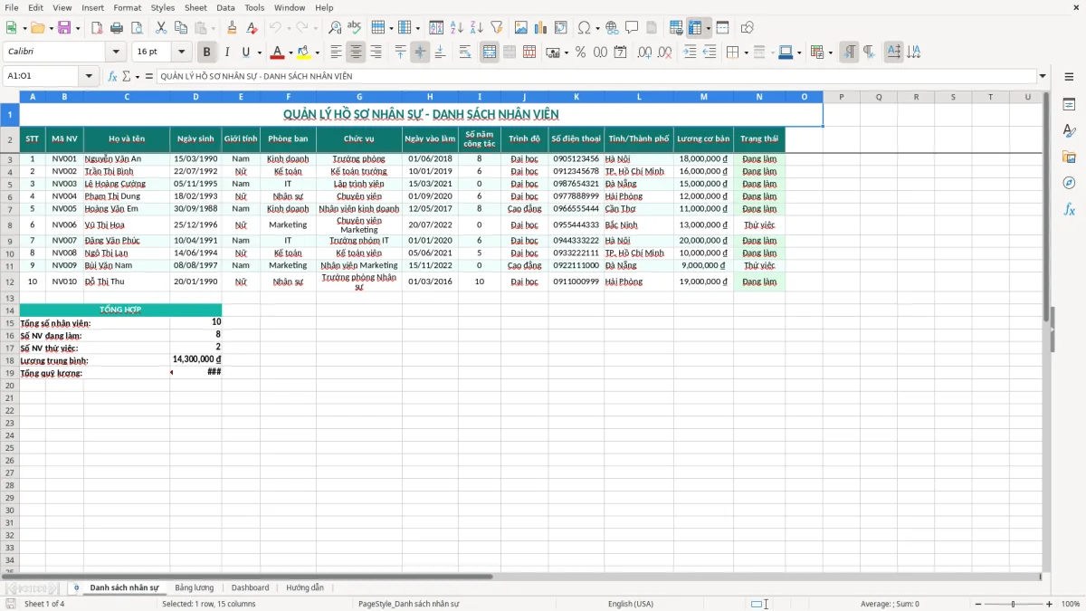Open the Function Wizard beside the formula bar

click(113, 76)
